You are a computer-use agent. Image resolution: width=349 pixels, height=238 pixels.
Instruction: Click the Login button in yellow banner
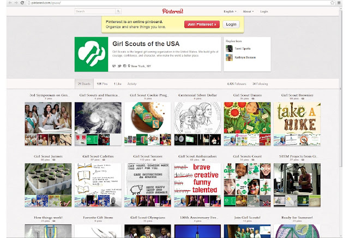click(231, 24)
